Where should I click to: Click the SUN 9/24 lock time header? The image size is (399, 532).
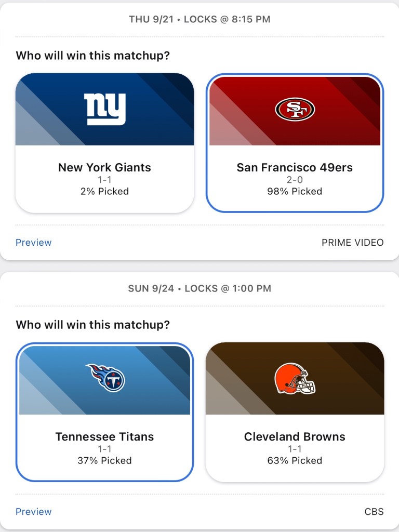(x=199, y=288)
